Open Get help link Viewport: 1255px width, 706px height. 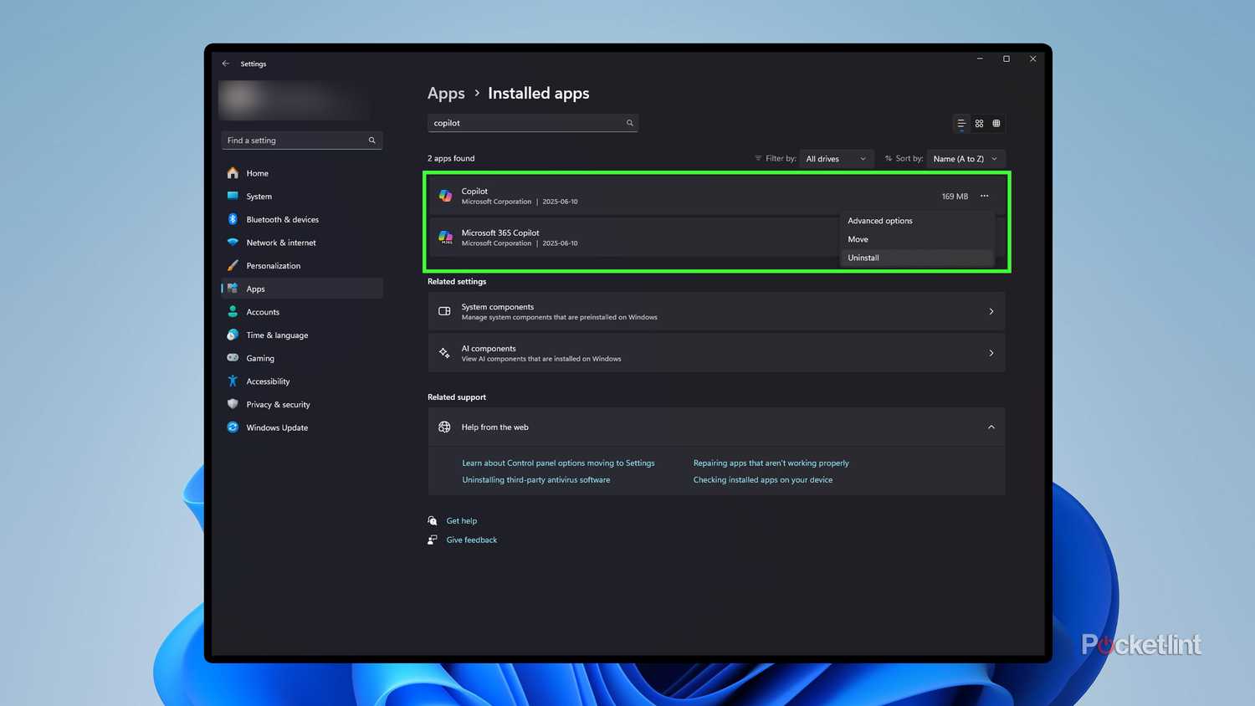tap(462, 521)
